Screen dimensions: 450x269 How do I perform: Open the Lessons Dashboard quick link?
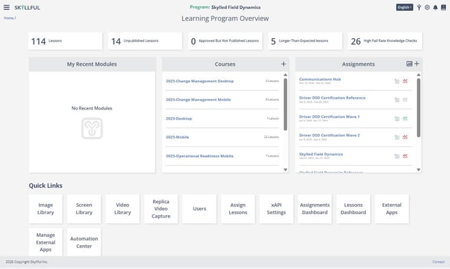[x=354, y=209]
